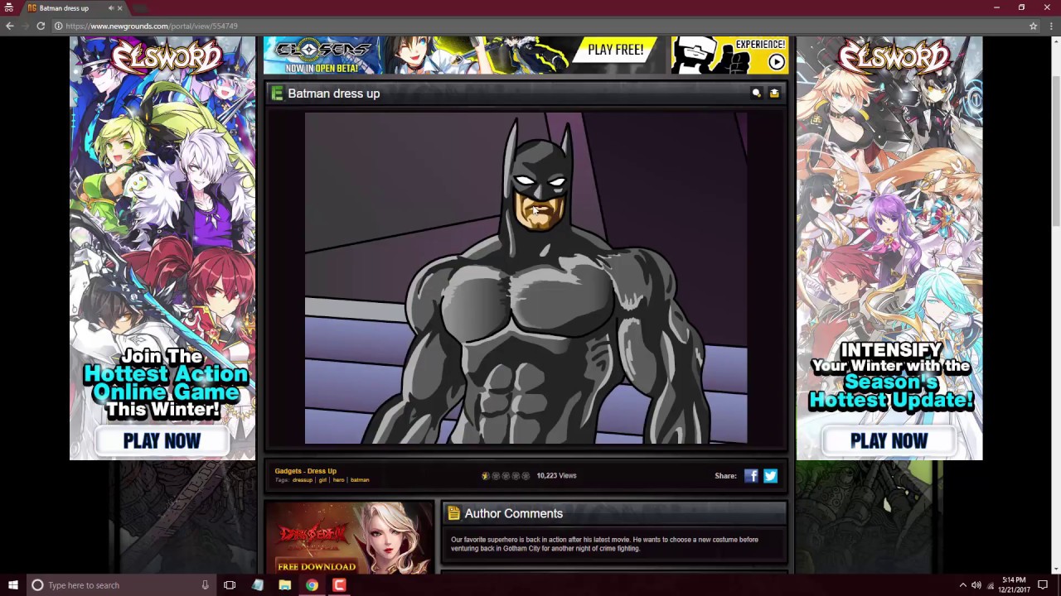Click the Twitter share icon
Viewport: 1061px width, 596px height.
(x=770, y=476)
